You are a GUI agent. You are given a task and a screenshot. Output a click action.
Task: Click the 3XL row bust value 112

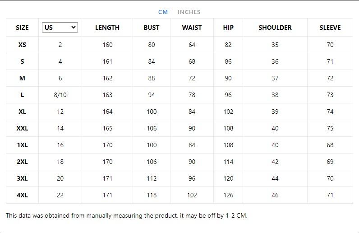152,178
